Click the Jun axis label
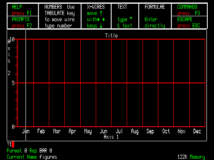 [104, 131]
